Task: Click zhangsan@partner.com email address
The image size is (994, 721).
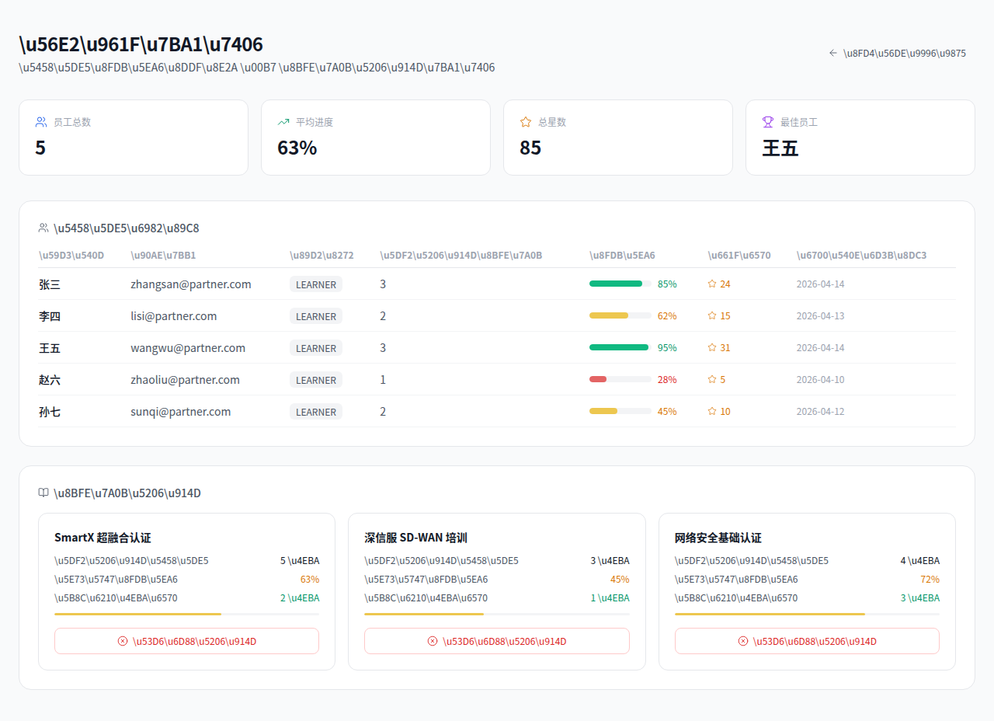Action: tap(191, 284)
